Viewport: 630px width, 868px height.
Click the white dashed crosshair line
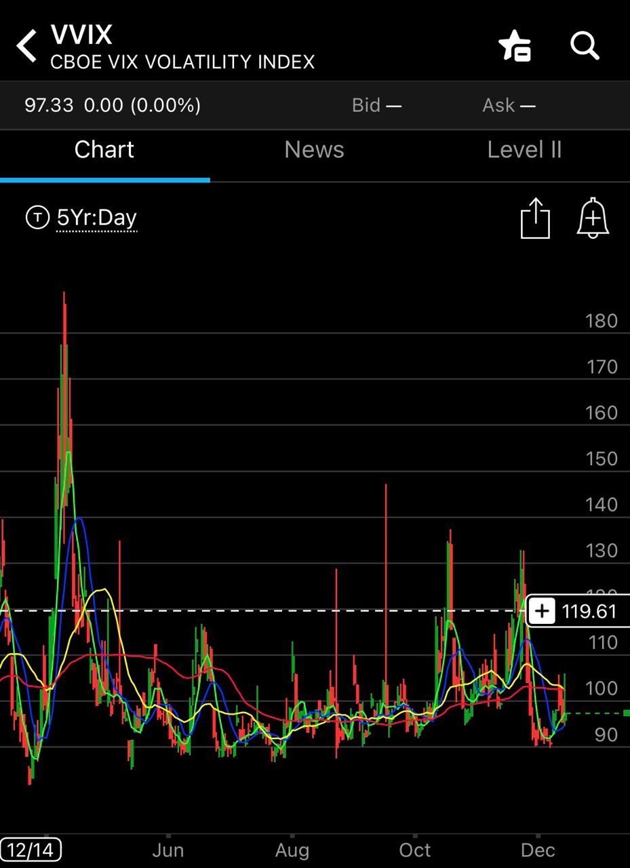[271, 611]
